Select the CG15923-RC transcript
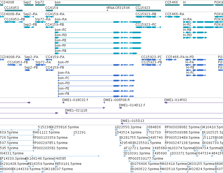 point(148,27)
